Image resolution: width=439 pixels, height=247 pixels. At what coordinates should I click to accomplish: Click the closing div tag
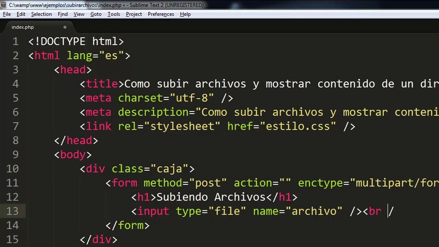point(99,239)
